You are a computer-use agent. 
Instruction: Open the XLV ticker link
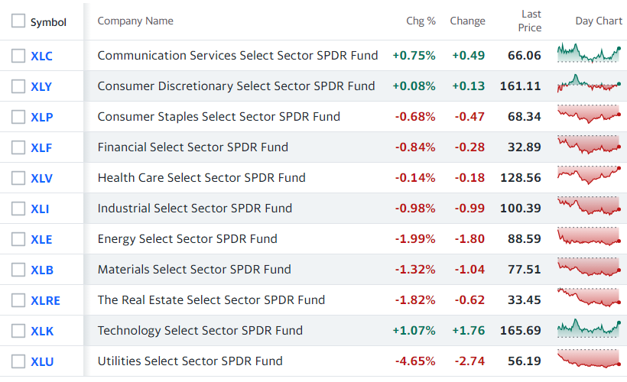tap(41, 178)
